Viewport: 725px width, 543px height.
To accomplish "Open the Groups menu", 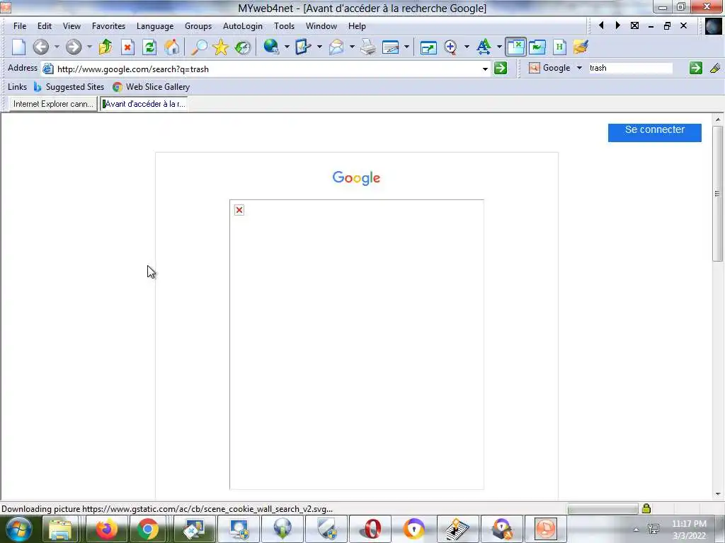I will coord(198,26).
